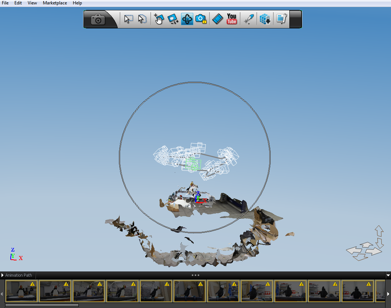Open the display settings wrench dropdown
Image resolution: width=391 pixels, height=308 pixels.
[x=282, y=19]
